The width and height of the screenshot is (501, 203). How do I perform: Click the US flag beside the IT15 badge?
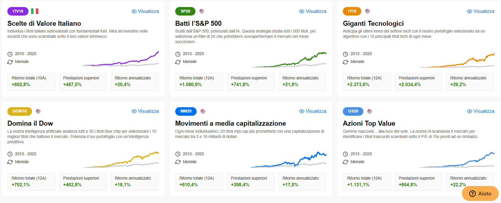(x=367, y=11)
